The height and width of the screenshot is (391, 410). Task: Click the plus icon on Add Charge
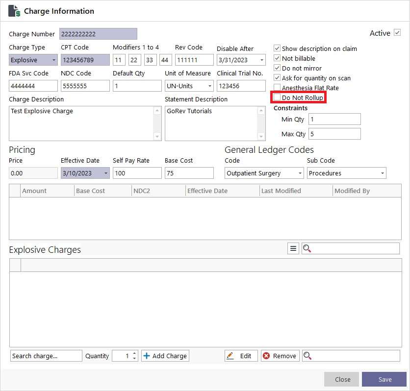(x=147, y=356)
